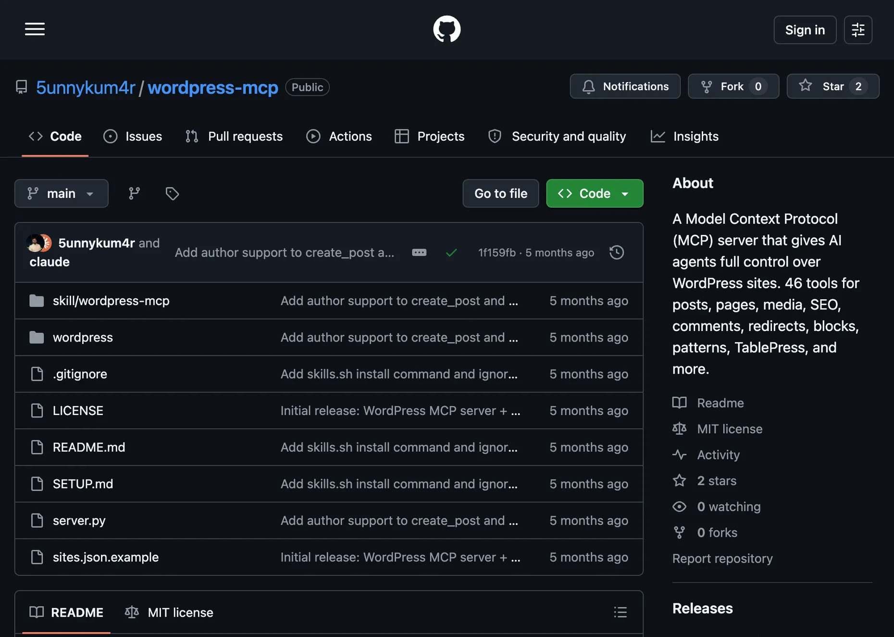Open 2 stars link
This screenshot has width=894, height=637.
[x=717, y=481]
